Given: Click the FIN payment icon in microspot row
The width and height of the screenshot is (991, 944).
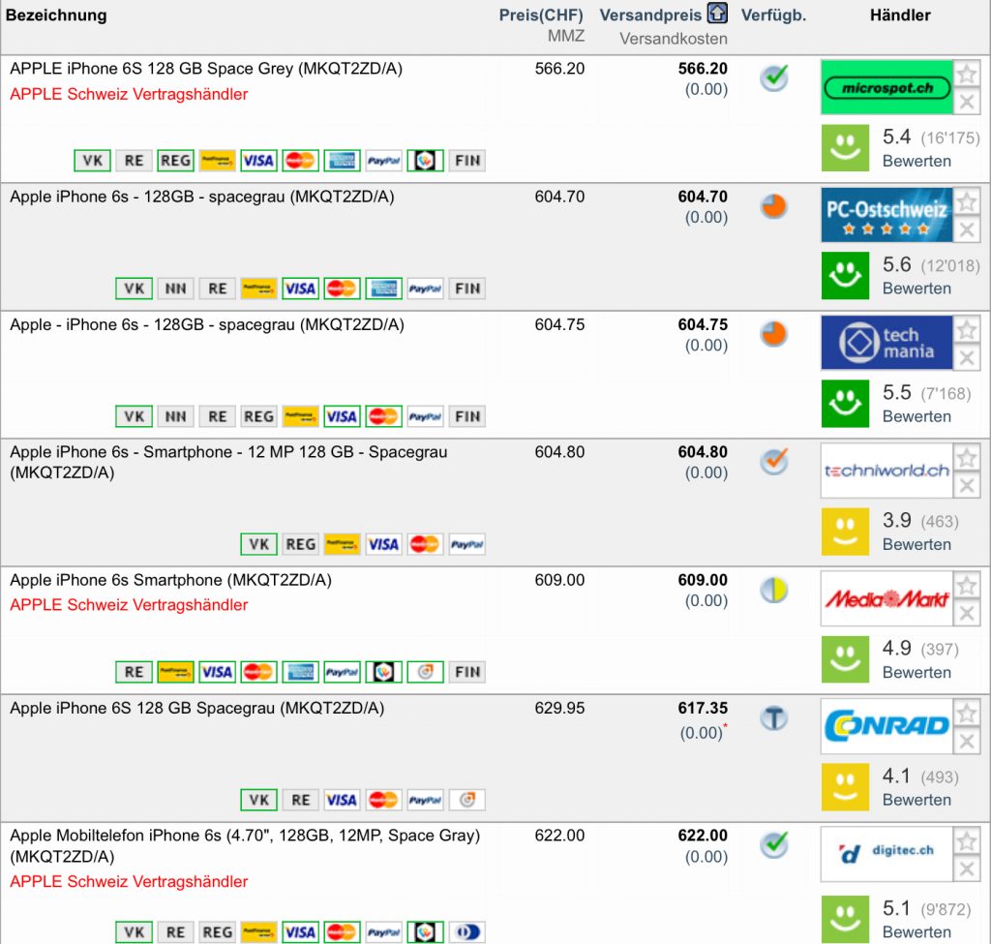Looking at the screenshot, I should click(467, 161).
